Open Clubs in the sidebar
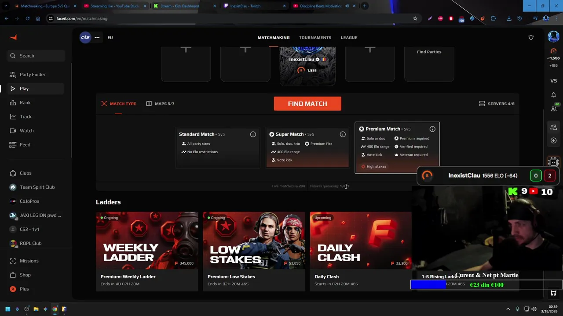The image size is (563, 316). point(26,173)
